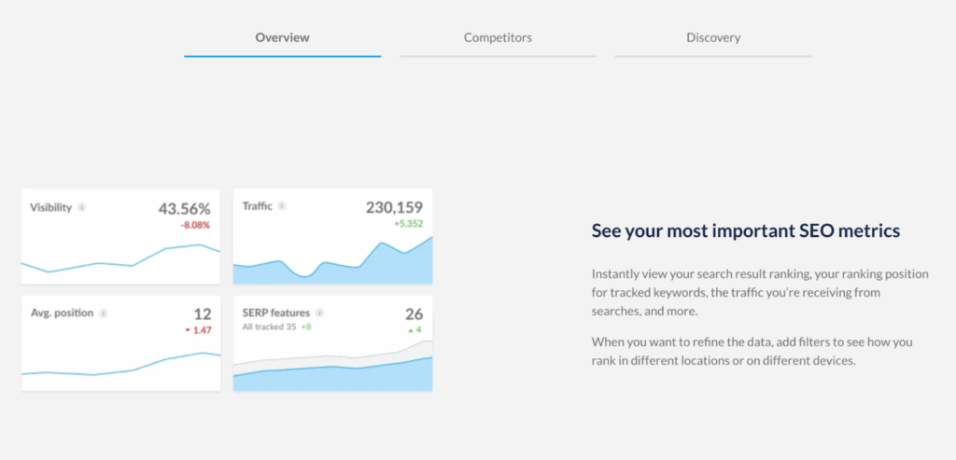The width and height of the screenshot is (956, 460).
Task: Open the Competitors tab
Action: pyautogui.click(x=498, y=38)
